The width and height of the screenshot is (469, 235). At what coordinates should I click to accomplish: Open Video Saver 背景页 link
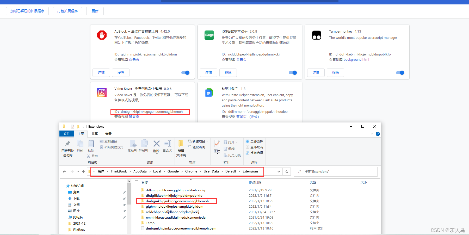pos(134,117)
